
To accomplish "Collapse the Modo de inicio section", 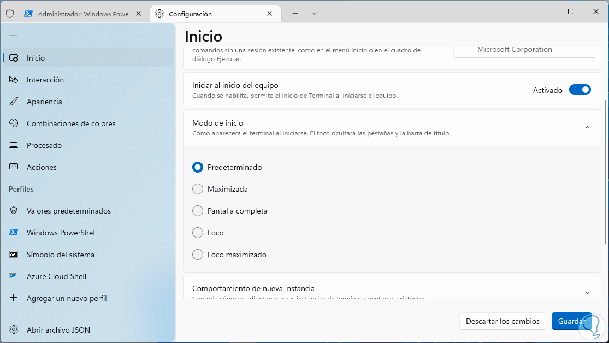I will click(x=587, y=127).
